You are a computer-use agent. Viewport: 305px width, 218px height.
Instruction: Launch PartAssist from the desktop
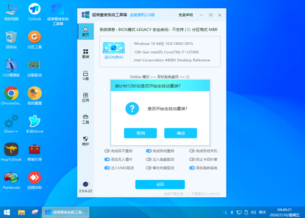(x=11, y=180)
